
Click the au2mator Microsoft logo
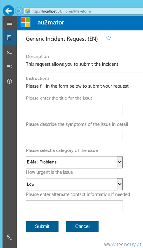25,23
